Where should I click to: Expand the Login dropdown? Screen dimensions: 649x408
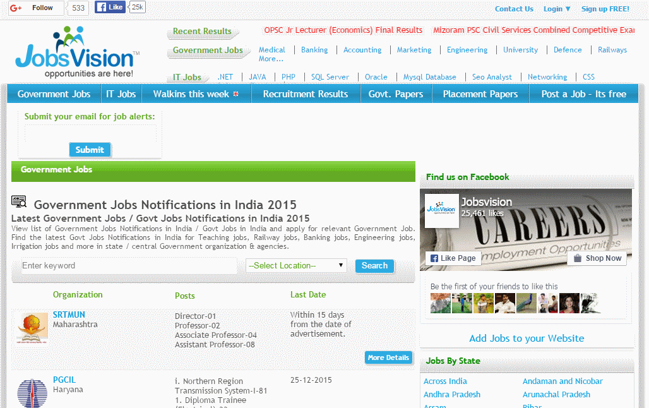(x=557, y=9)
